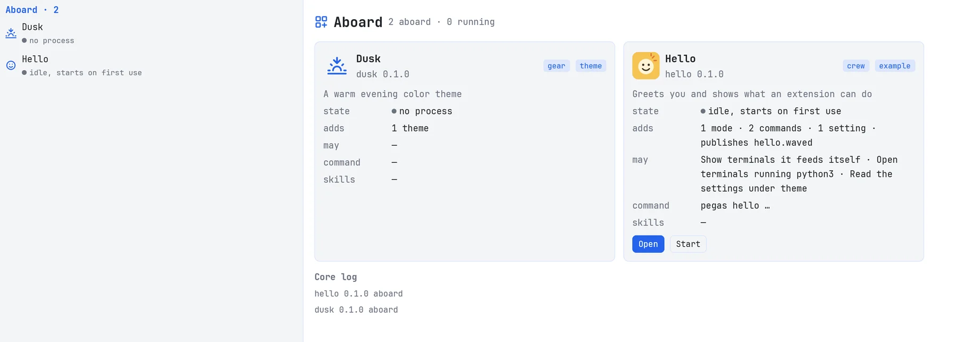Click the 'dusk 0.1.0' version text
Image resolution: width=957 pixels, height=342 pixels.
pos(383,74)
